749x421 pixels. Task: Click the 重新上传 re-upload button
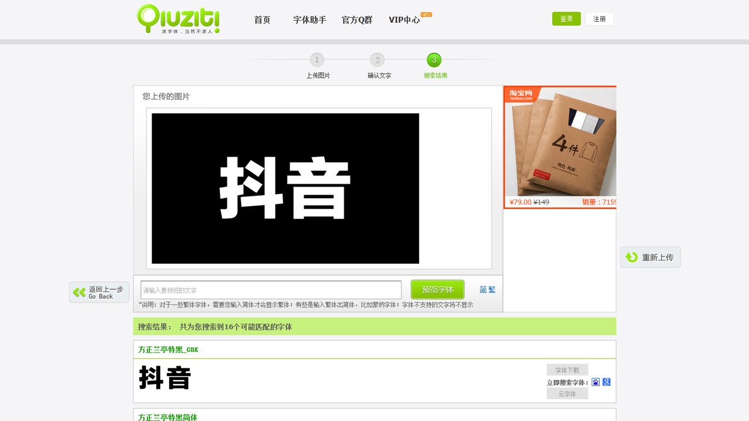pyautogui.click(x=650, y=257)
